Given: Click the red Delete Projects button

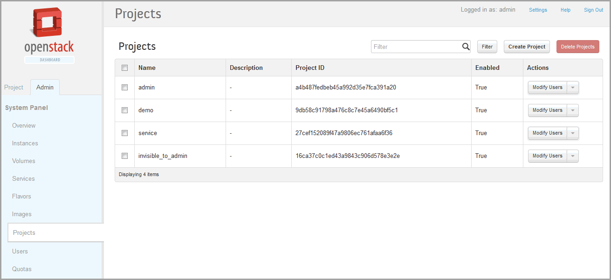Looking at the screenshot, I should click(x=577, y=47).
